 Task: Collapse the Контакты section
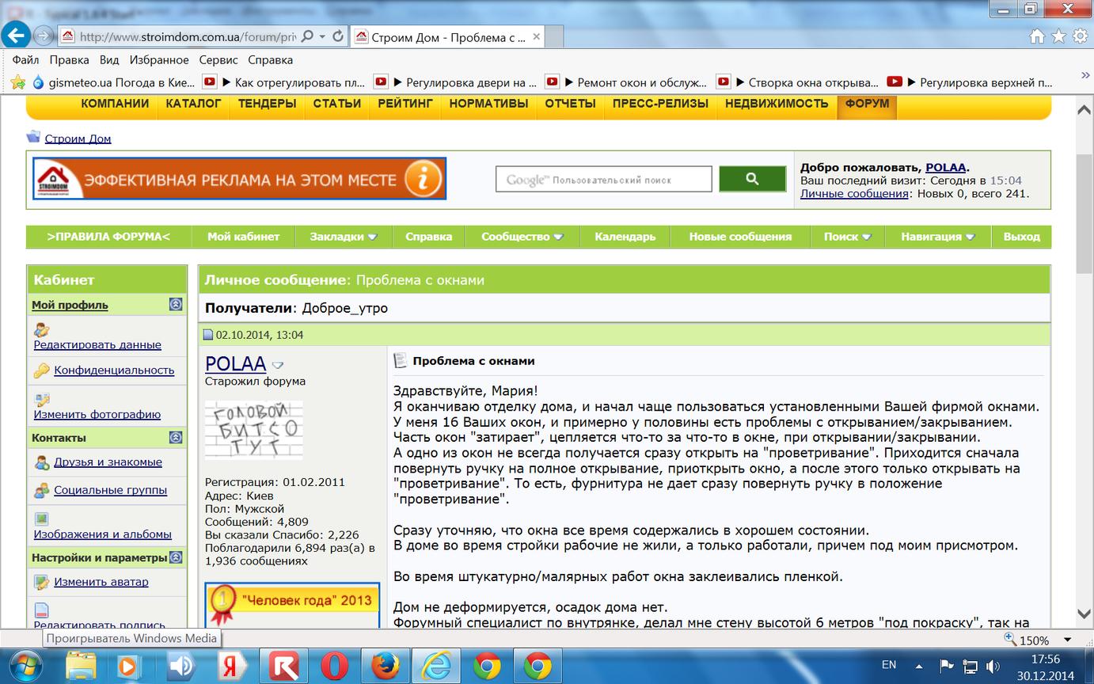[176, 438]
